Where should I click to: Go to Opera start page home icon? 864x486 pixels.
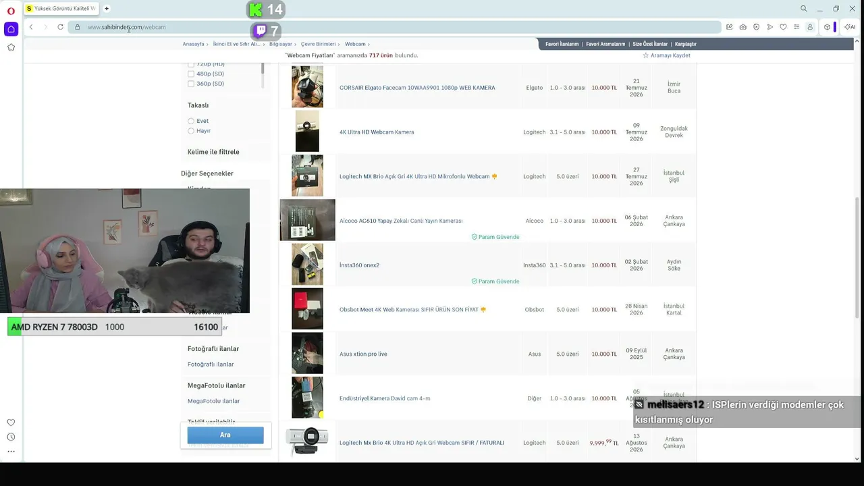tap(11, 29)
